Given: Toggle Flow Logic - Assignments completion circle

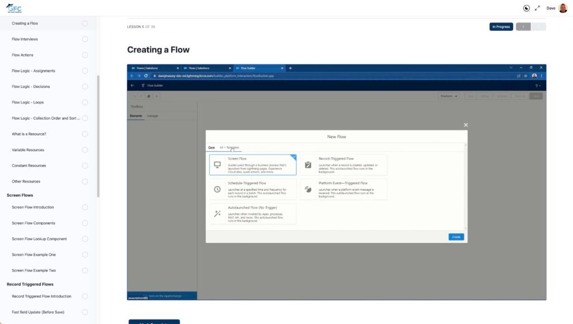Looking at the screenshot, I should pos(85,71).
